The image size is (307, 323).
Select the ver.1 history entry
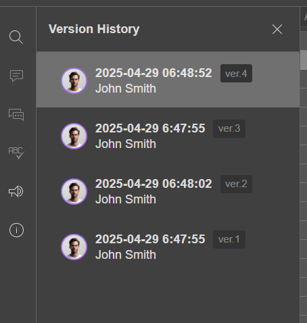[x=168, y=246]
